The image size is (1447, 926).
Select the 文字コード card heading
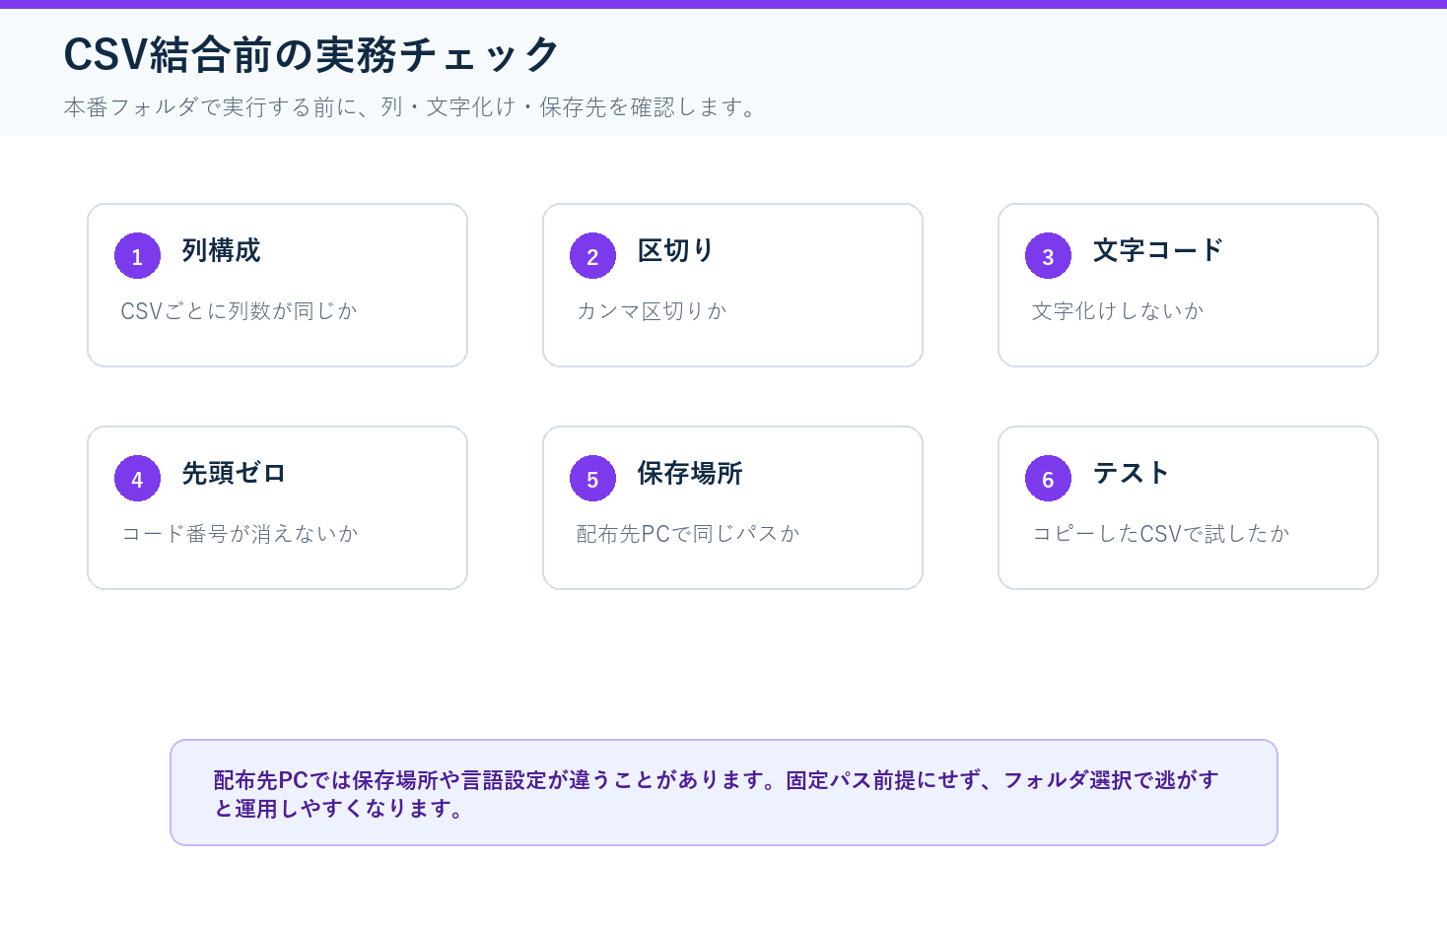click(x=1157, y=250)
